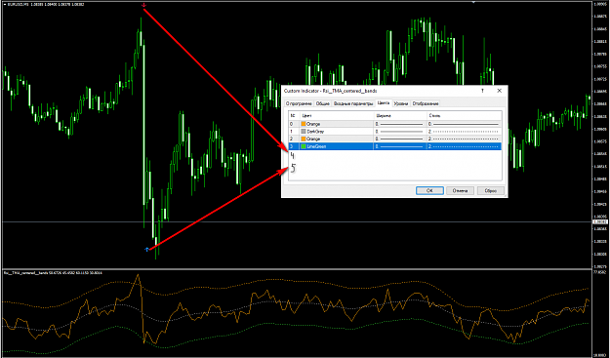Image resolution: width=610 pixels, height=358 pixels.
Task: Select the 'LimeGreen' color name text
Action: point(316,146)
